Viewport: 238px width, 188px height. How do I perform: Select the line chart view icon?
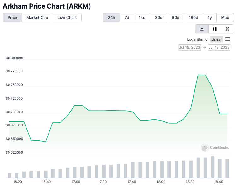point(202,29)
